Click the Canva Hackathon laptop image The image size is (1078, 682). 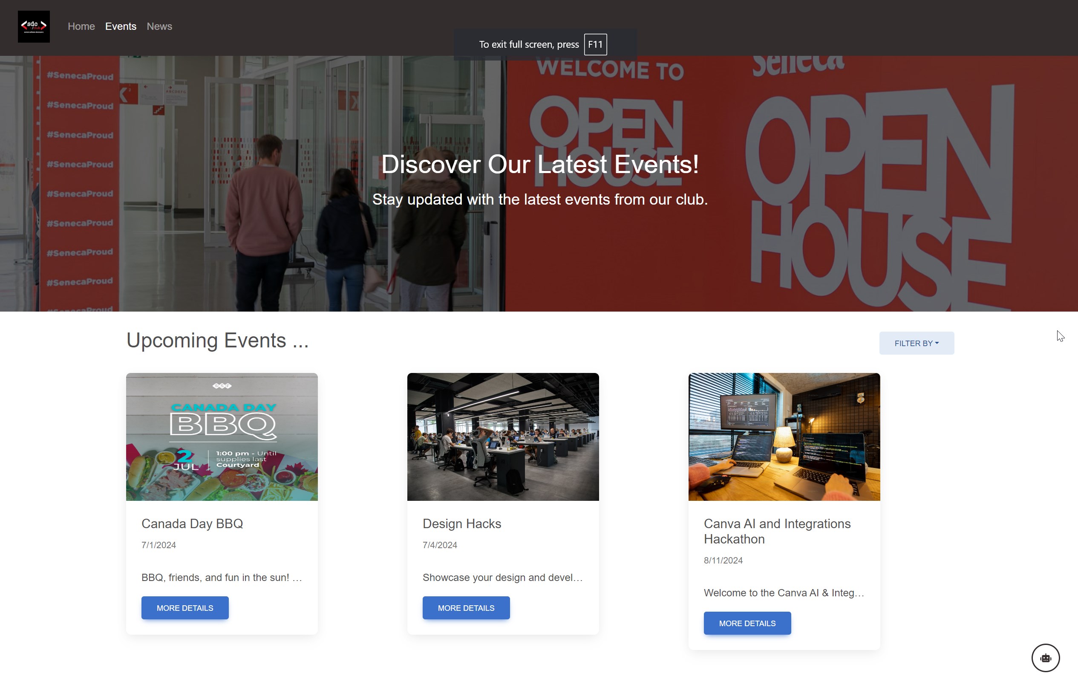[x=784, y=436]
